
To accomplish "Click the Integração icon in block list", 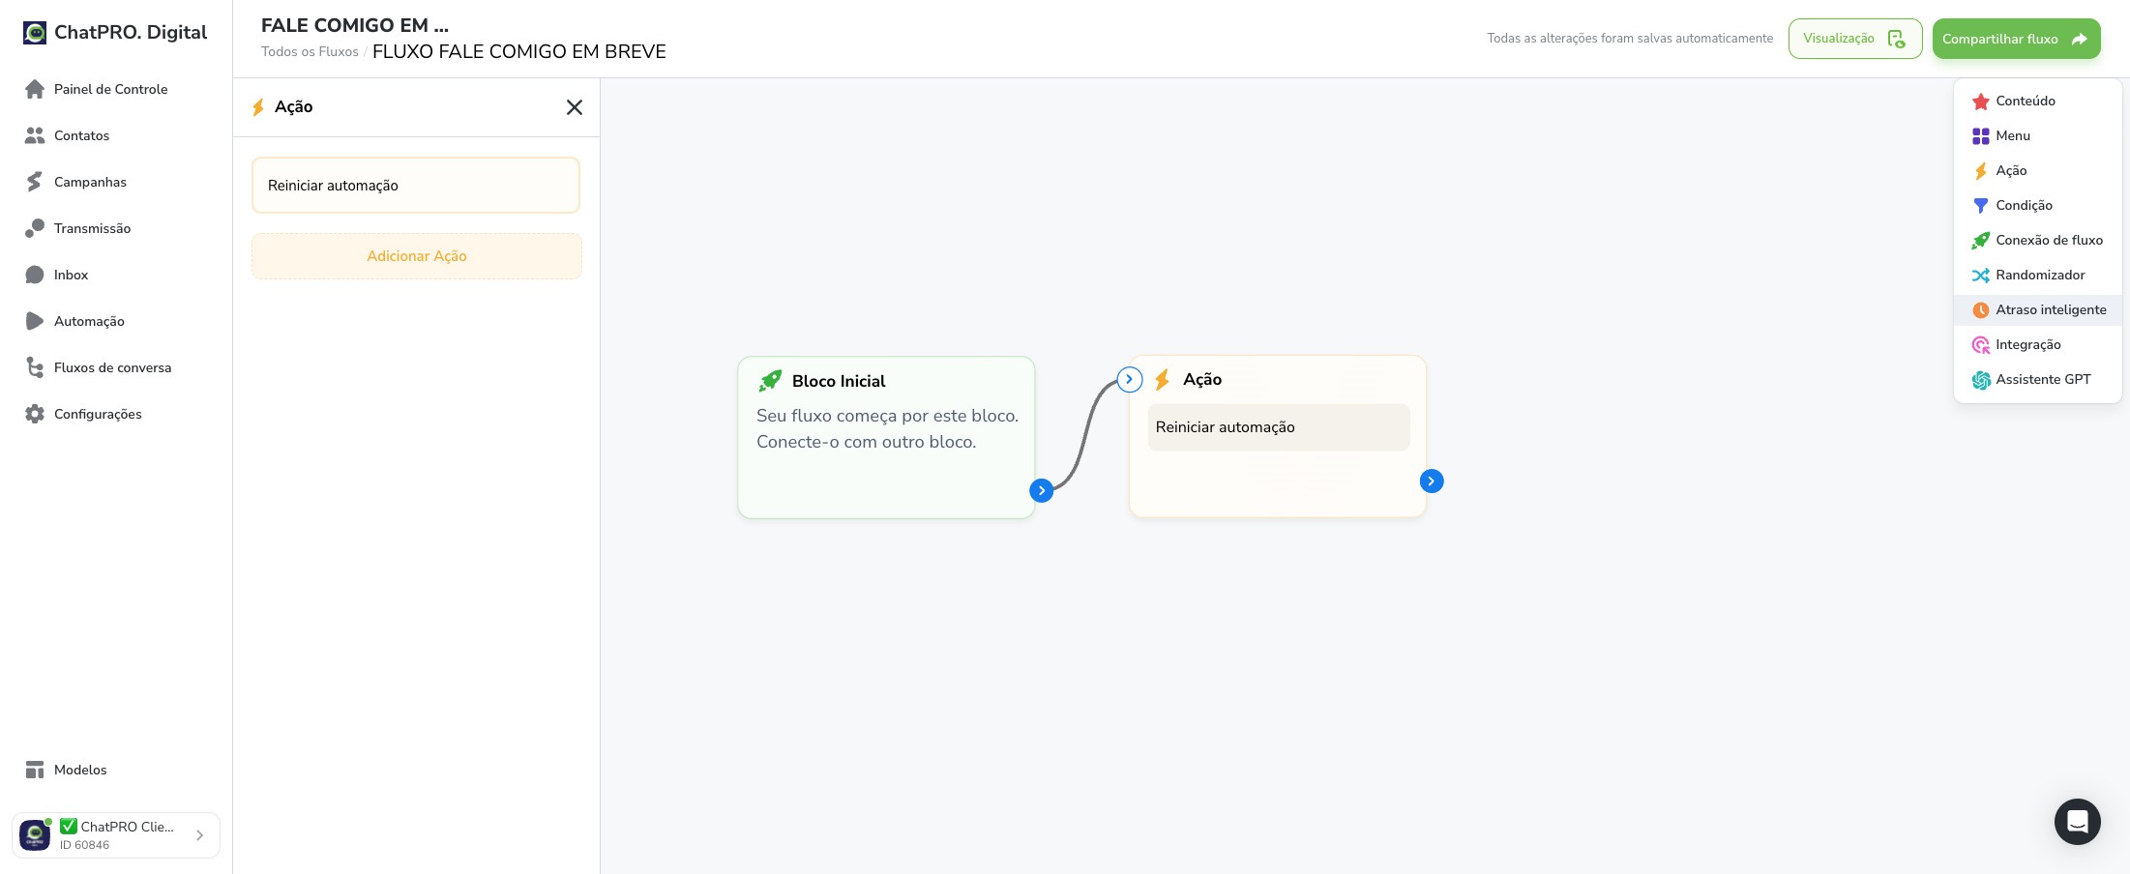I will 1980,345.
